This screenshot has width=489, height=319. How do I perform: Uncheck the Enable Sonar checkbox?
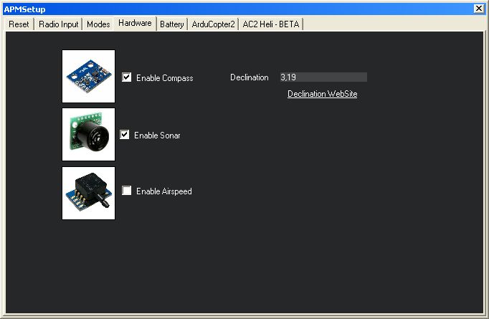125,135
